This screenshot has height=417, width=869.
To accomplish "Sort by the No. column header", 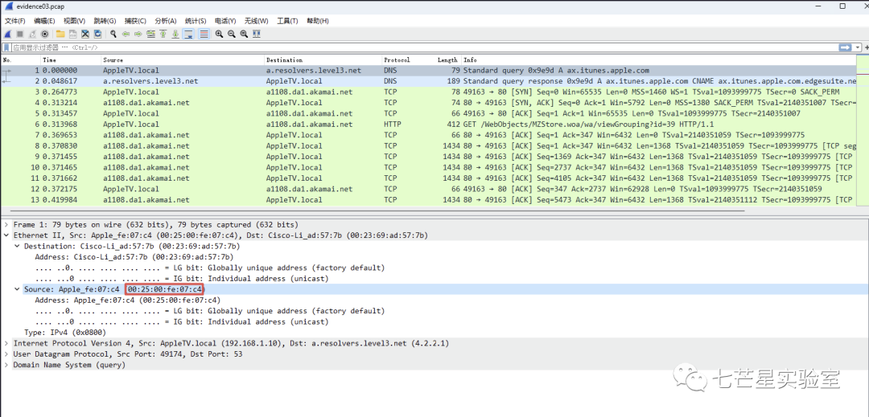I will (x=20, y=59).
